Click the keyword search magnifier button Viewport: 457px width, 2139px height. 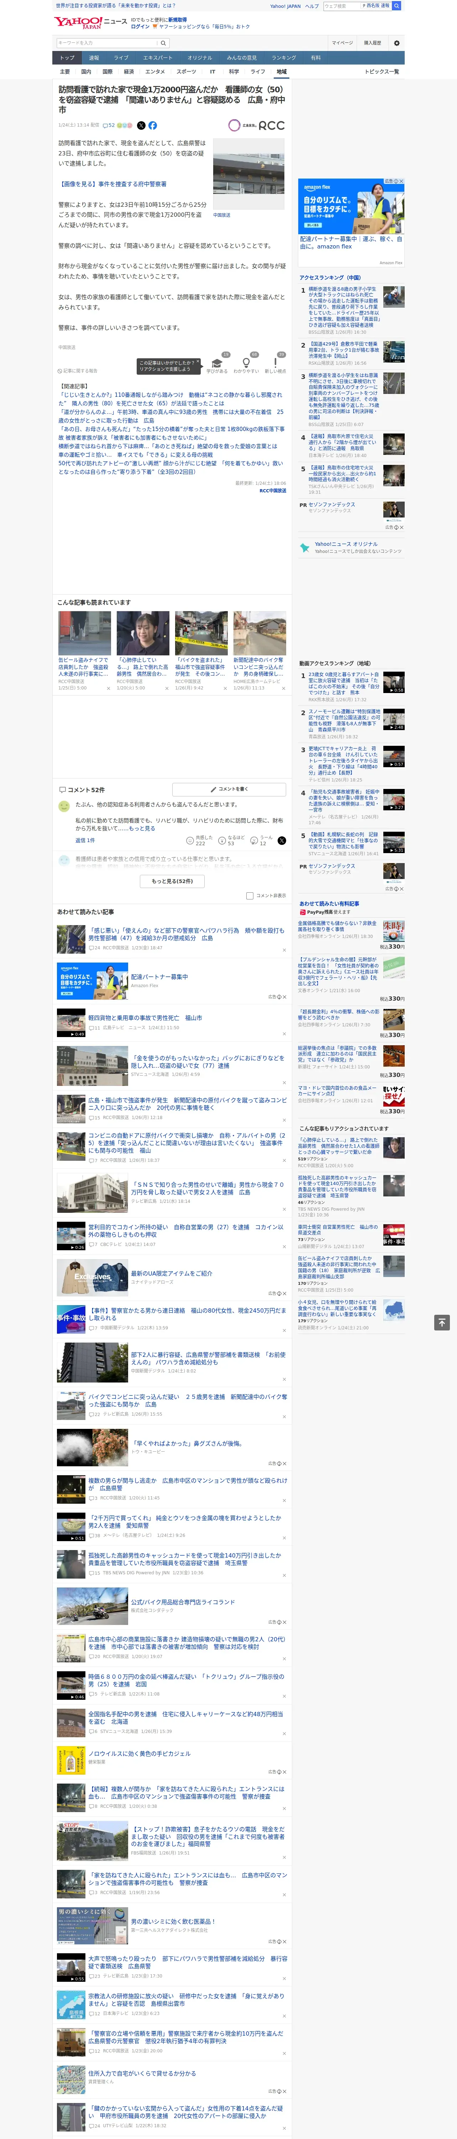[163, 42]
